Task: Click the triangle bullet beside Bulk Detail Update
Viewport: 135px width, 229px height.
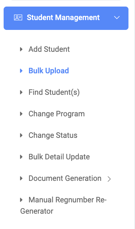Action: point(21,157)
